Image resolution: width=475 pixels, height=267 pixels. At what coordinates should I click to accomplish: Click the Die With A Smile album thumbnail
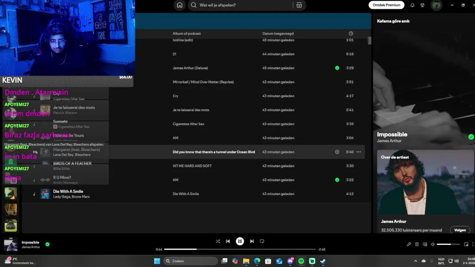(x=45, y=194)
